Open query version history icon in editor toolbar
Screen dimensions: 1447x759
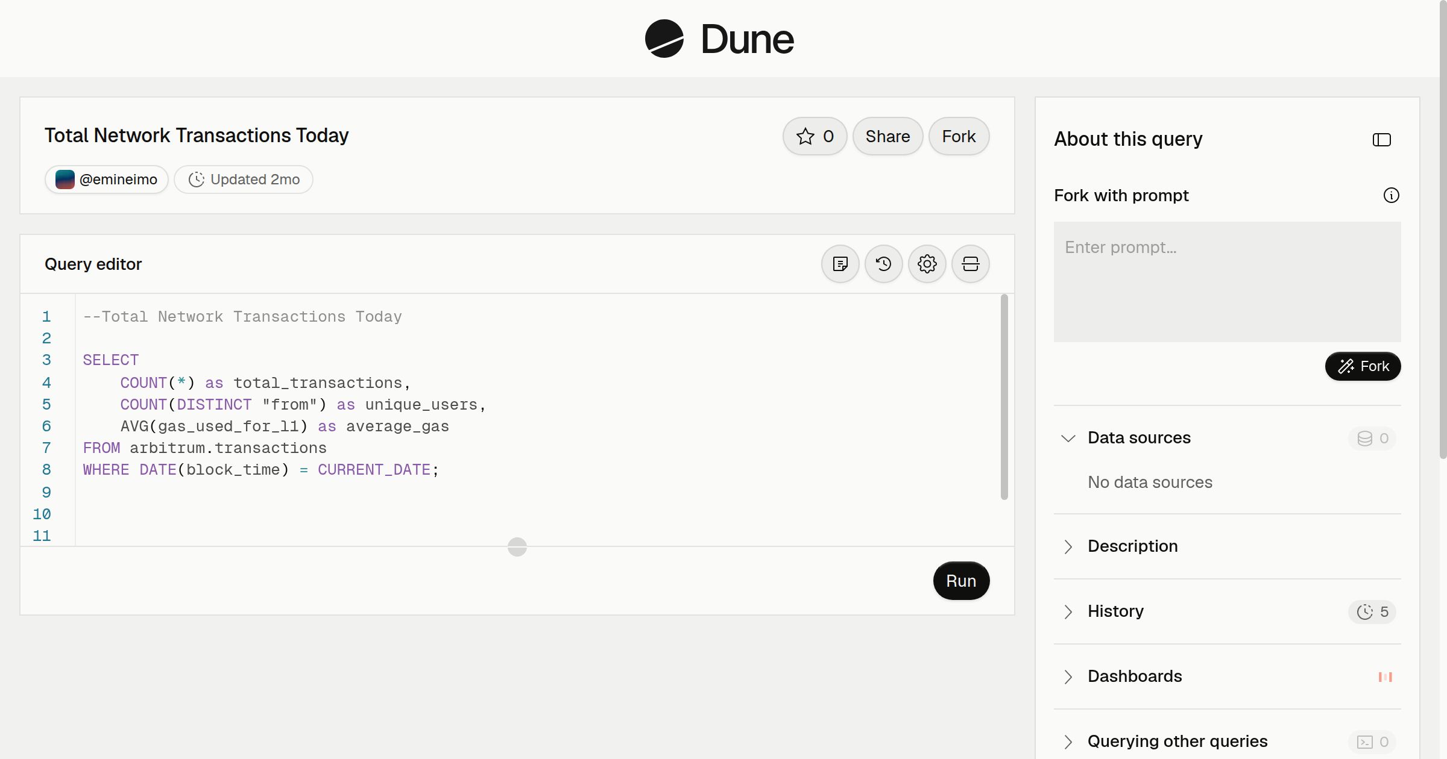click(884, 264)
